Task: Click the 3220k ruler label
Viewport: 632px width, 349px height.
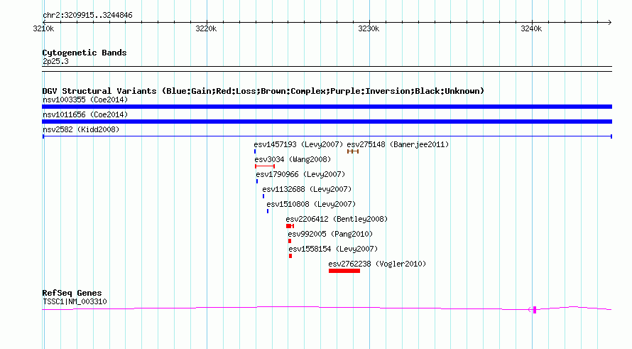Action: tap(206, 28)
